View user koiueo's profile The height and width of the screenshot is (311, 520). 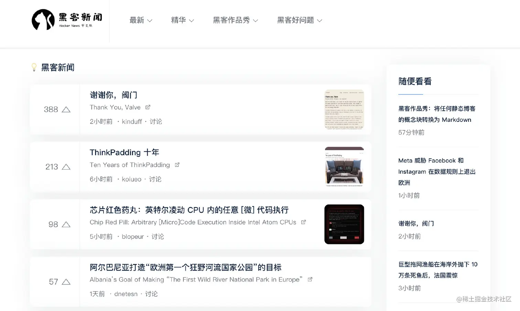pos(131,179)
